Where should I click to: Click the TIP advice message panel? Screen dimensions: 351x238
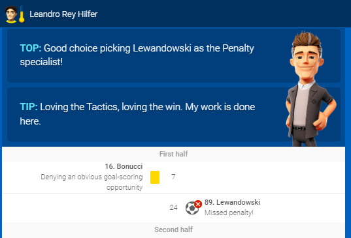click(x=174, y=114)
